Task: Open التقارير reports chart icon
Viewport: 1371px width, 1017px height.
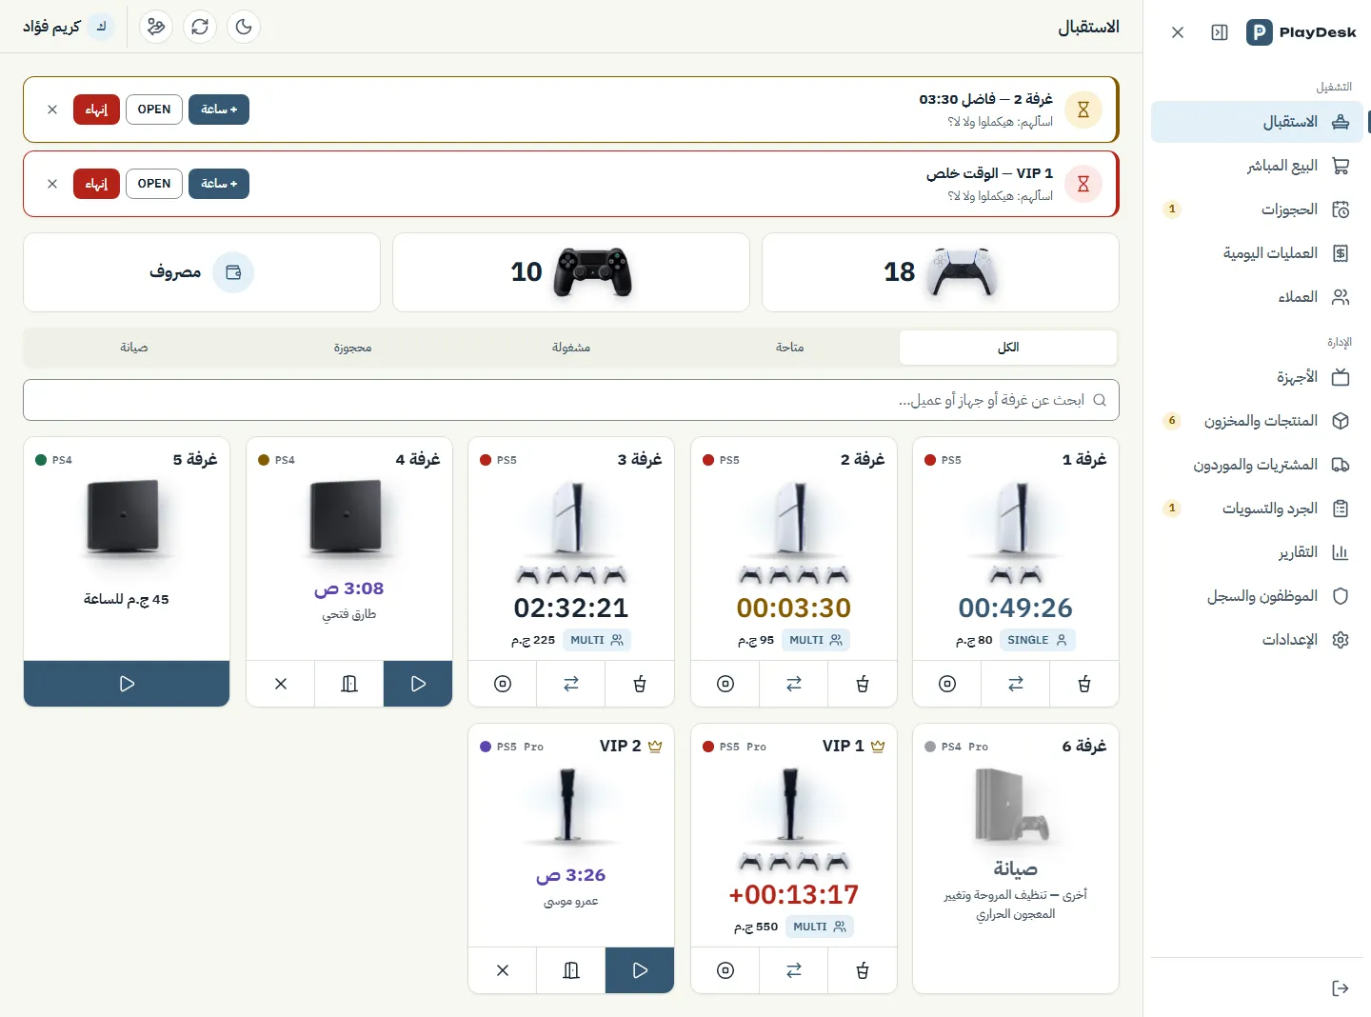Action: (1257, 552)
